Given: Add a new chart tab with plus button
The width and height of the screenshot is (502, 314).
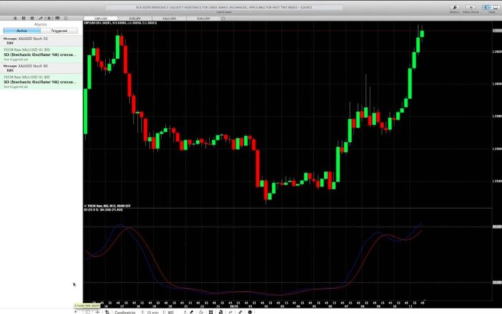Looking at the screenshot, I should [x=223, y=19].
